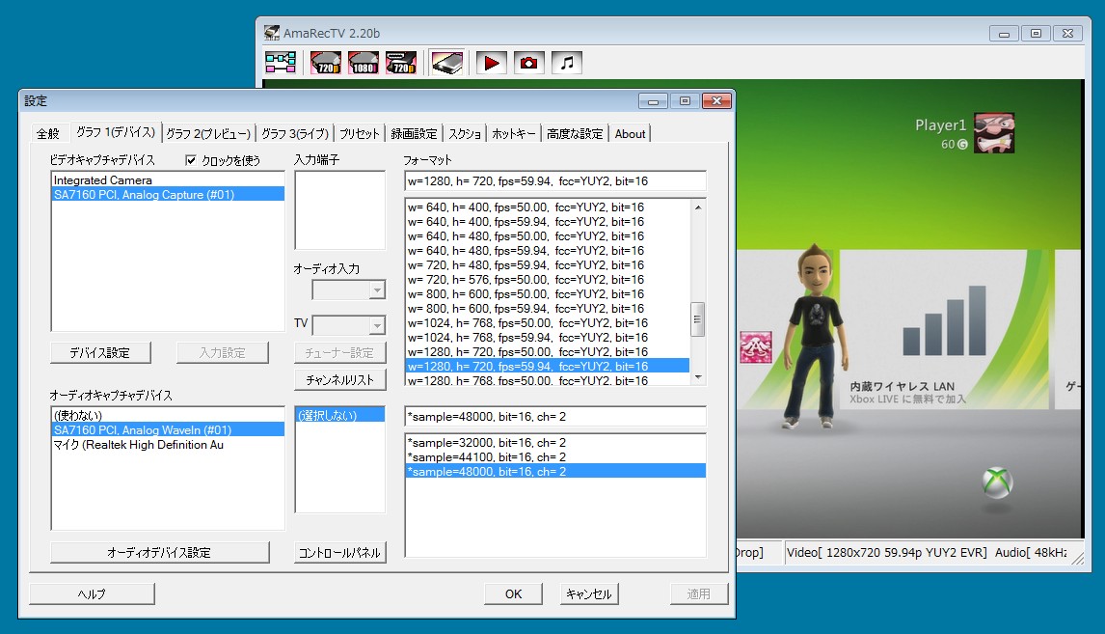The height and width of the screenshot is (634, 1105).
Task: Minimize the AmaRecTV main window
Action: (1004, 33)
